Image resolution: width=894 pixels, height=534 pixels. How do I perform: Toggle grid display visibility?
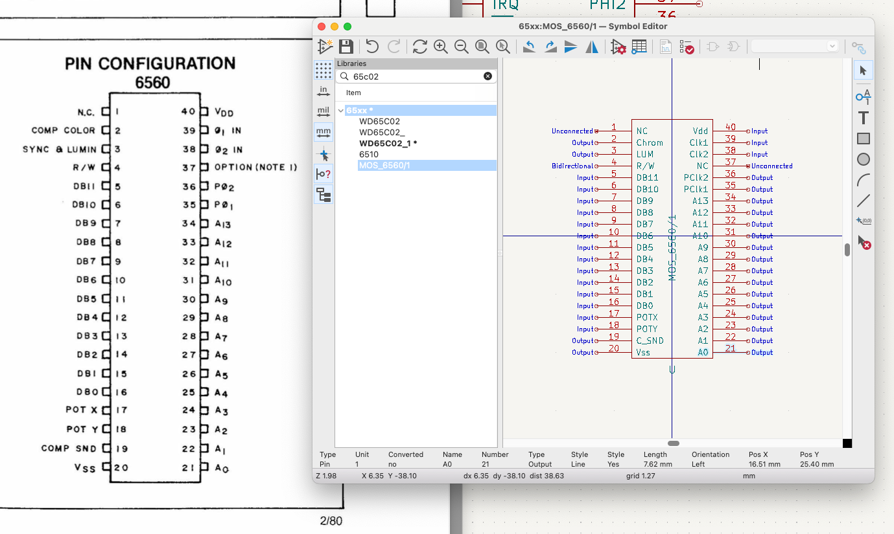click(x=323, y=70)
